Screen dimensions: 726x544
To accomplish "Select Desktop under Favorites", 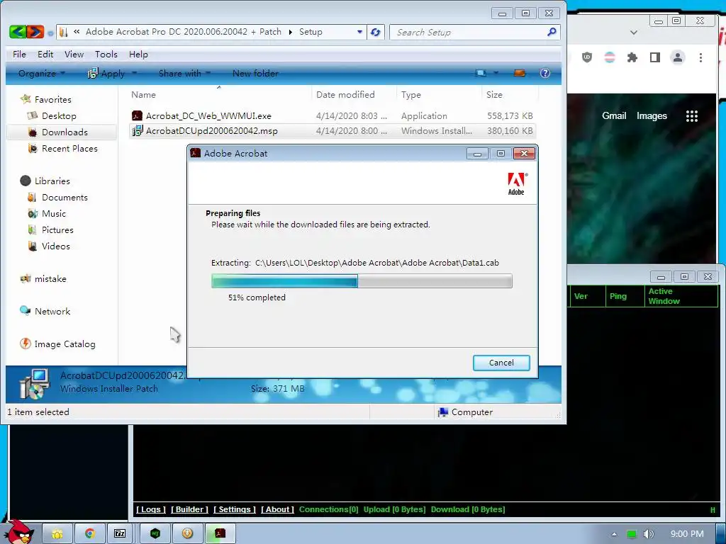I will (x=59, y=115).
